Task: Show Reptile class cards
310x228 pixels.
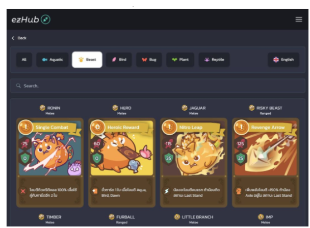Action: [x=214, y=60]
